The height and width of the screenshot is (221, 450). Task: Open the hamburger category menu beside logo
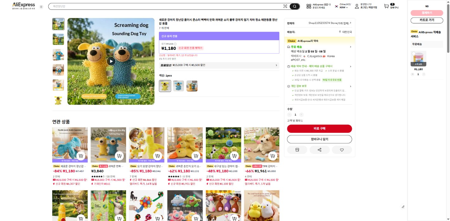[41, 7]
